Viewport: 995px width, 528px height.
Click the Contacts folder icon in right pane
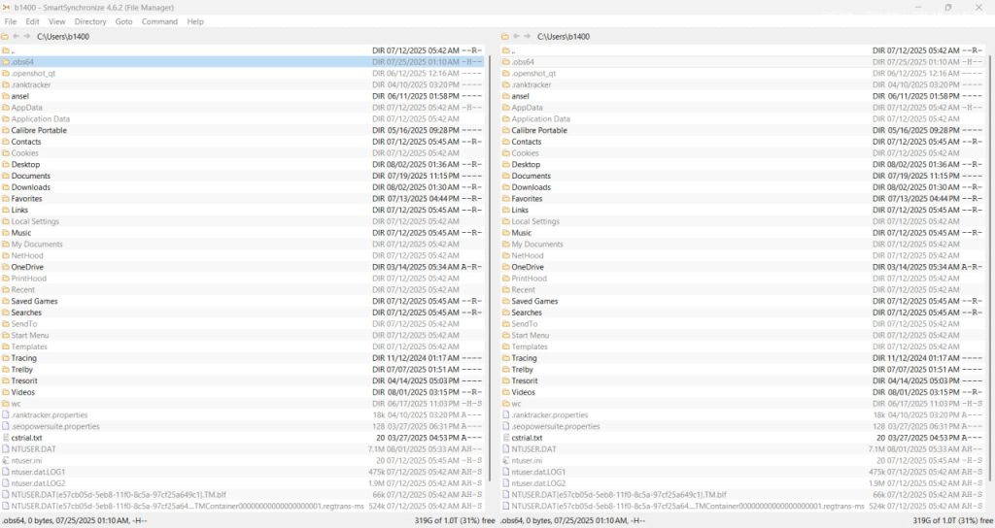(505, 142)
